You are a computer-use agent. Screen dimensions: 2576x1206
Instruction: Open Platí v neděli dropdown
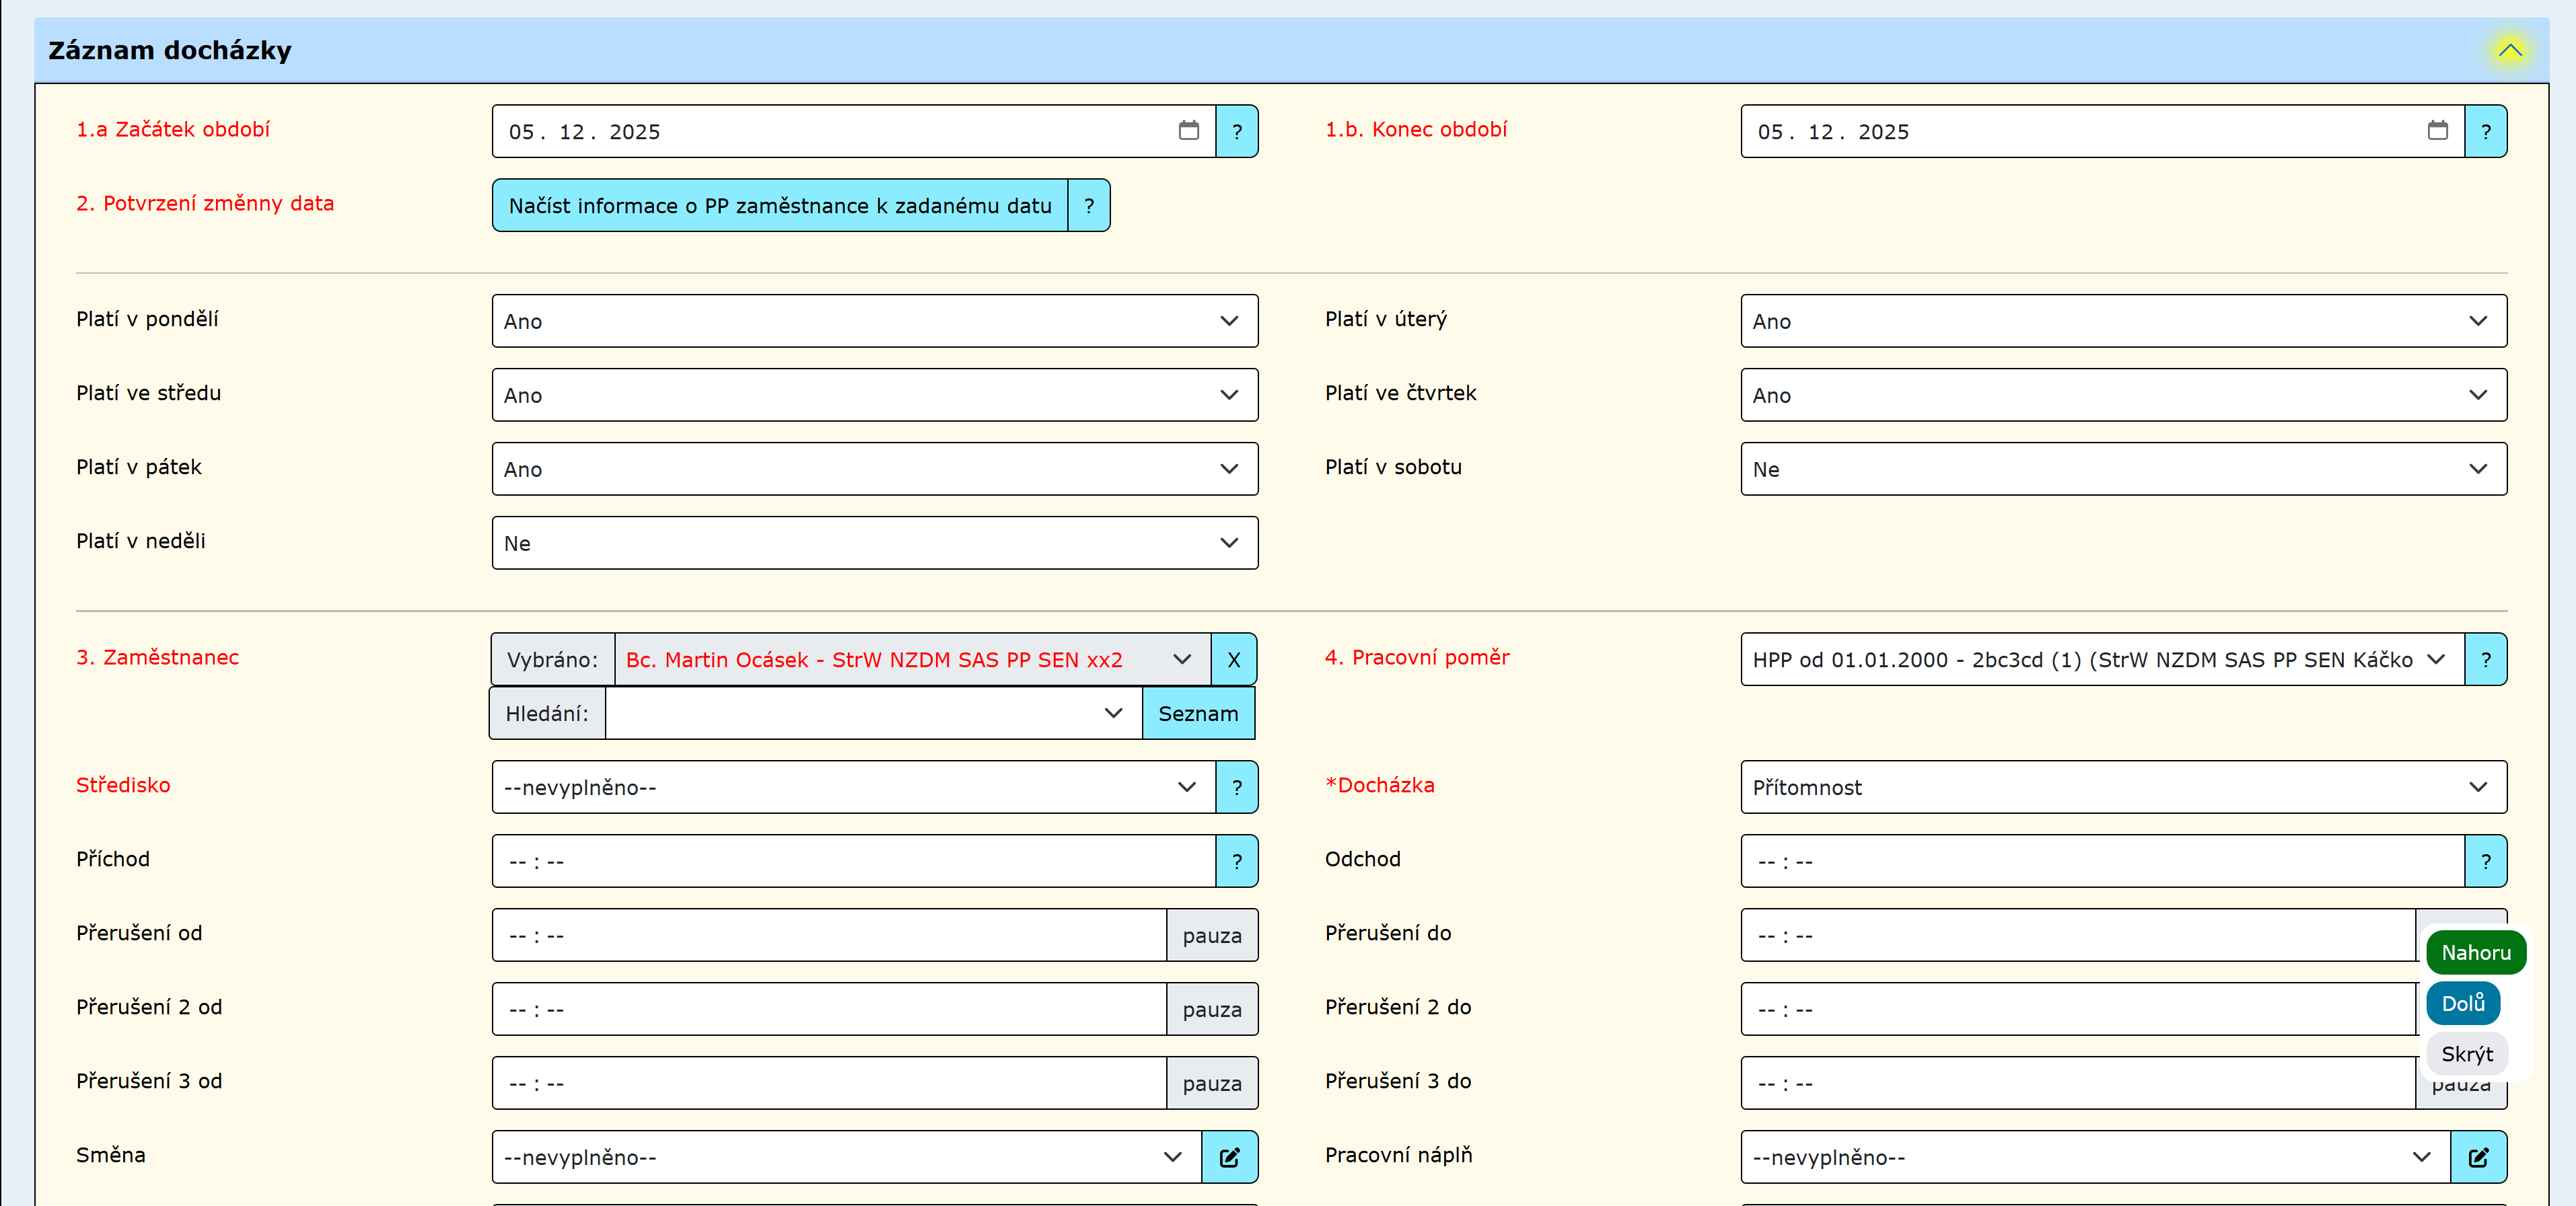coord(874,543)
